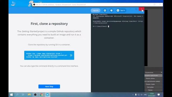Click 'You can also type the command' text
This screenshot has width=172, height=97.
coord(49,66)
